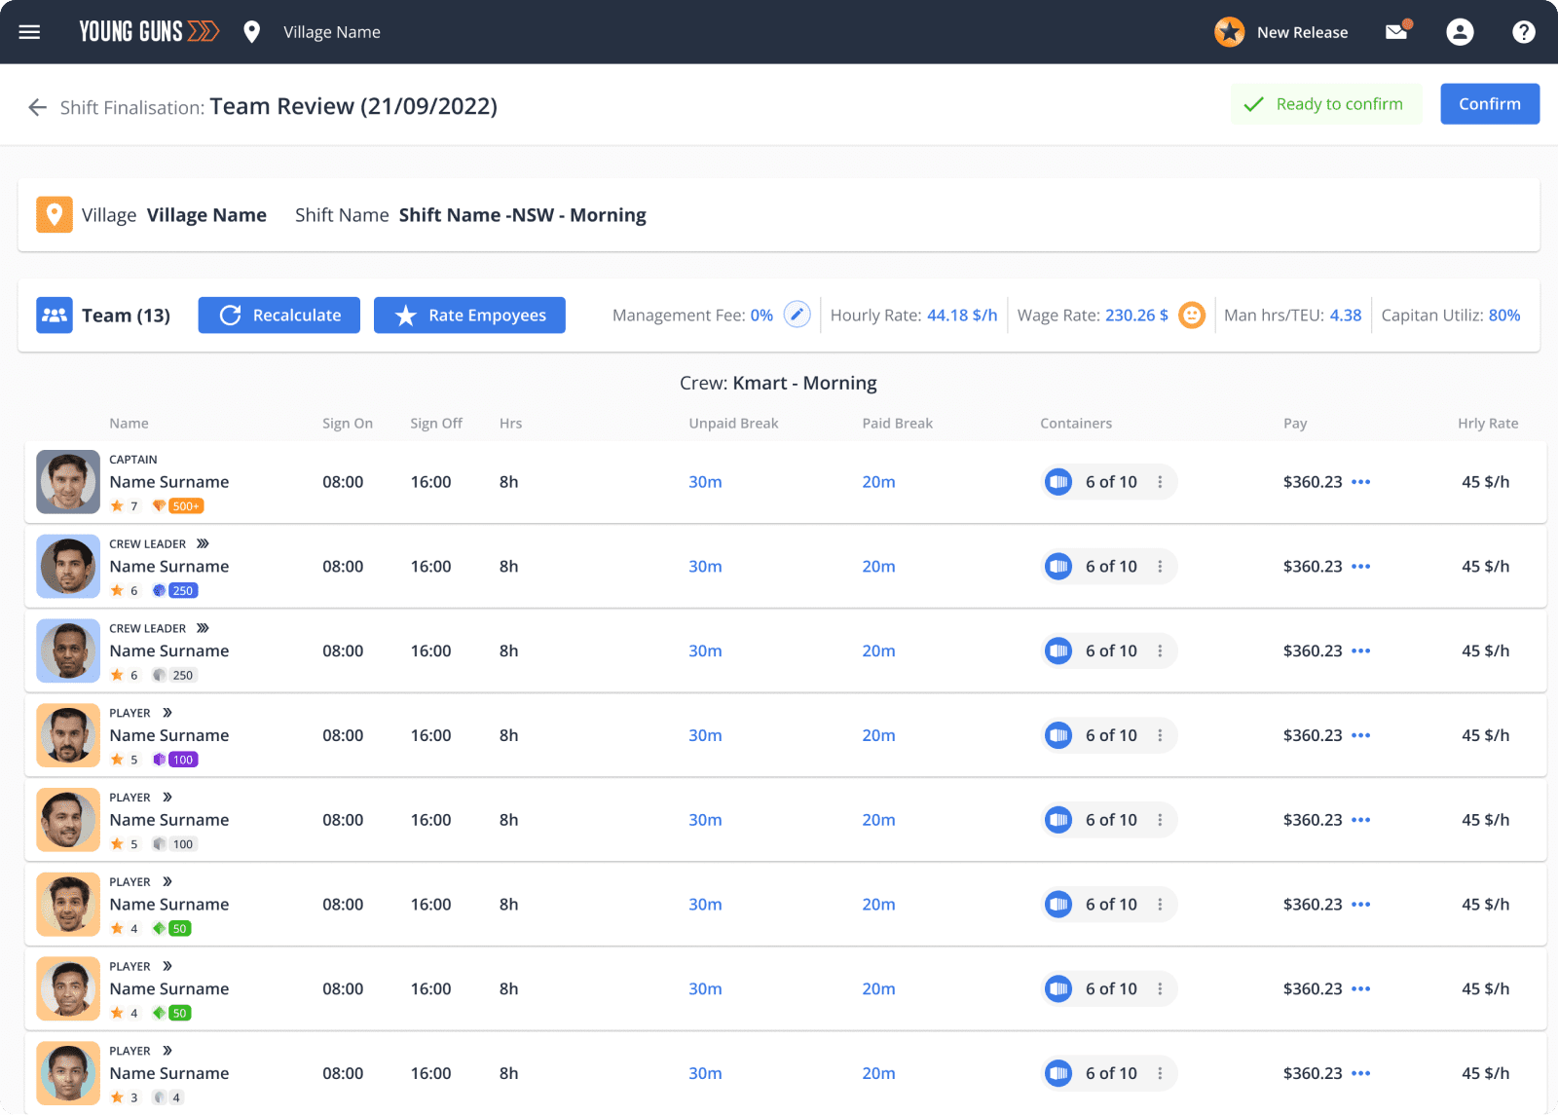This screenshot has width=1558, height=1115.
Task: Open the mail notifications envelope
Action: tap(1397, 31)
